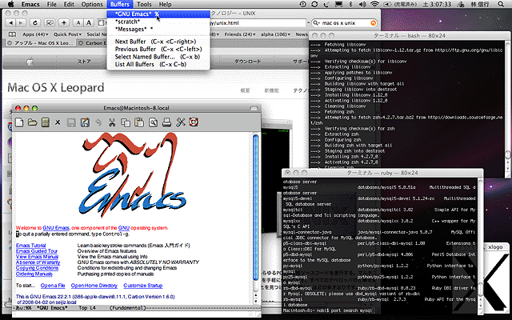Click the Search magnifier icon in Emacs toolbar
The image size is (512, 320).
pyautogui.click(x=153, y=122)
